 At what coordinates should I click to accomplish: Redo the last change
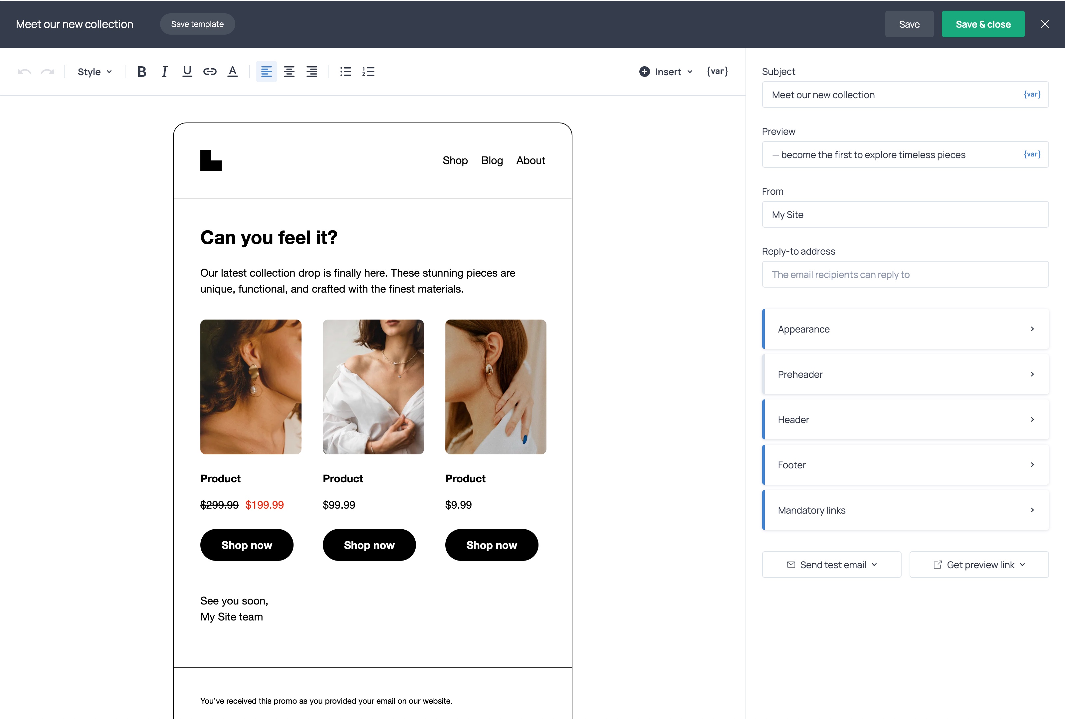point(47,72)
